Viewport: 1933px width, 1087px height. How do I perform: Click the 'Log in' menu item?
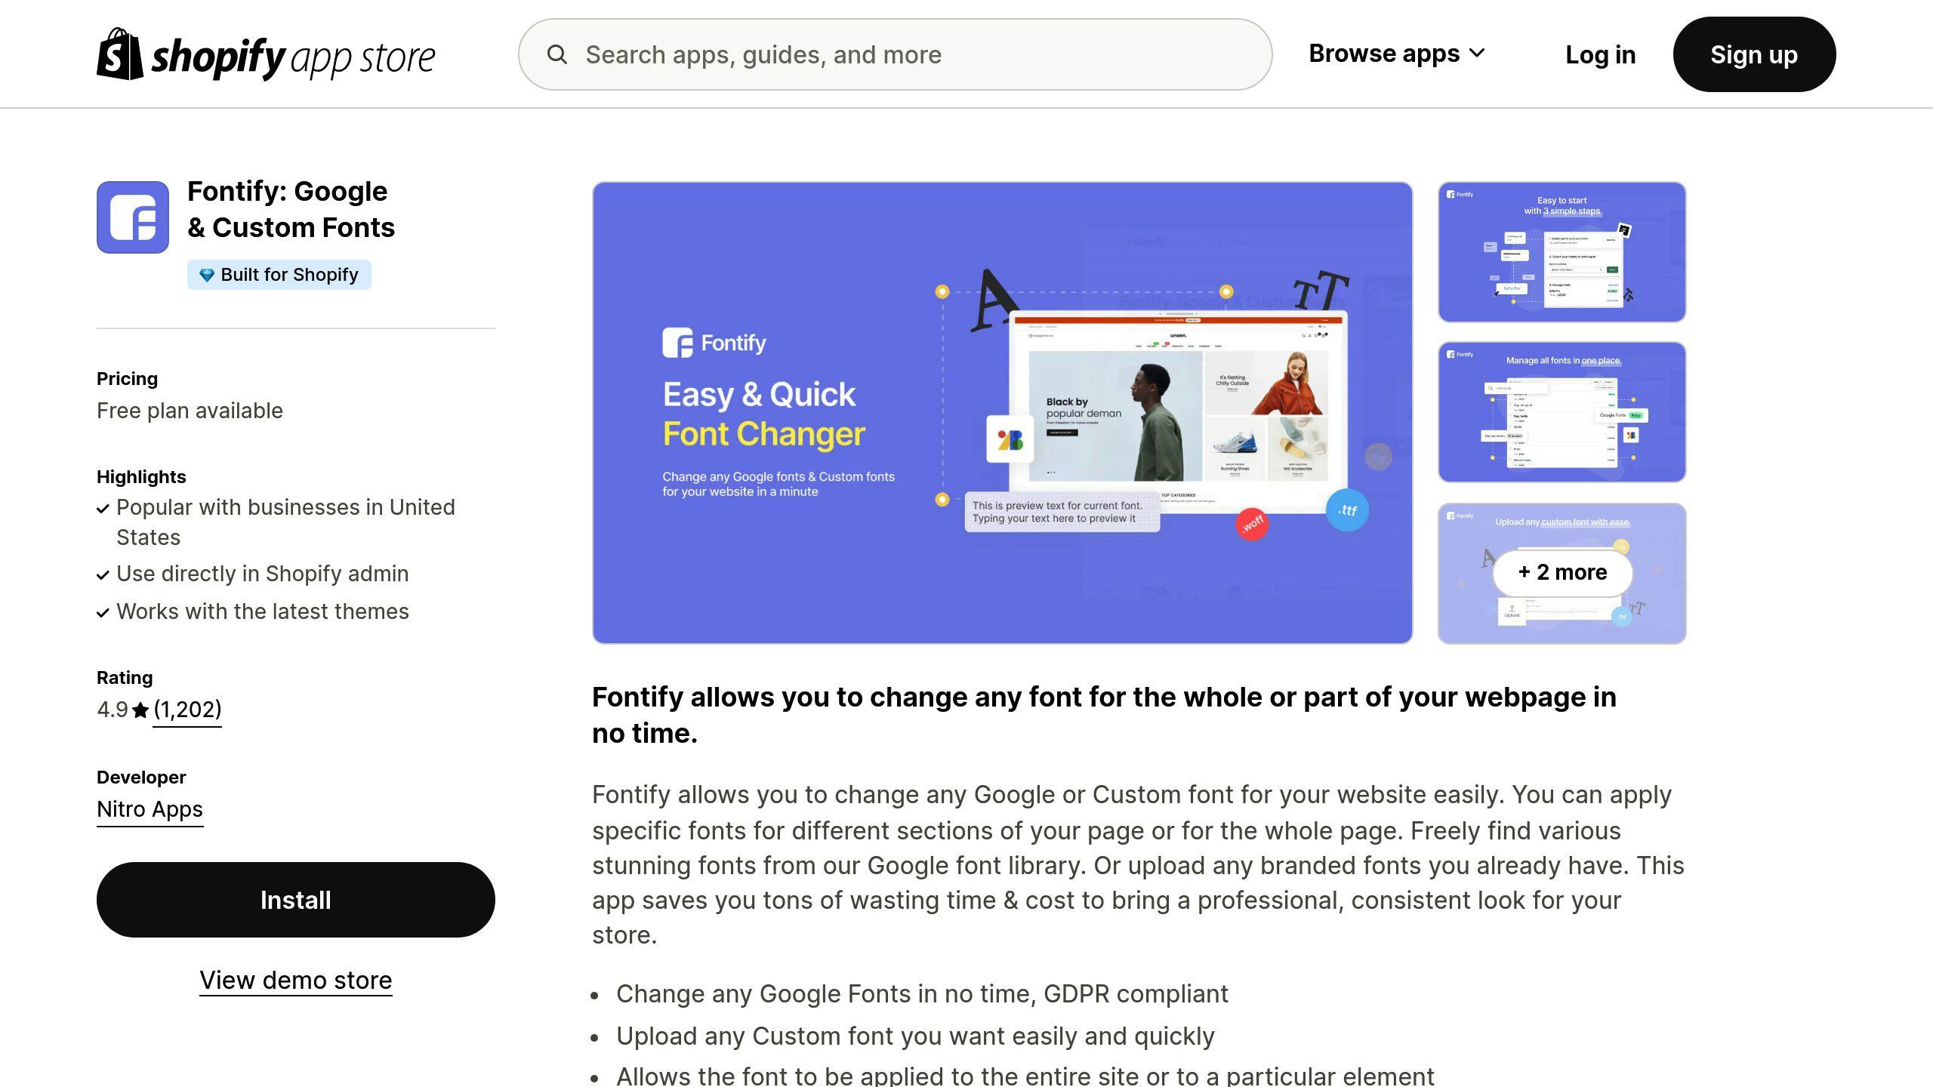click(1600, 54)
